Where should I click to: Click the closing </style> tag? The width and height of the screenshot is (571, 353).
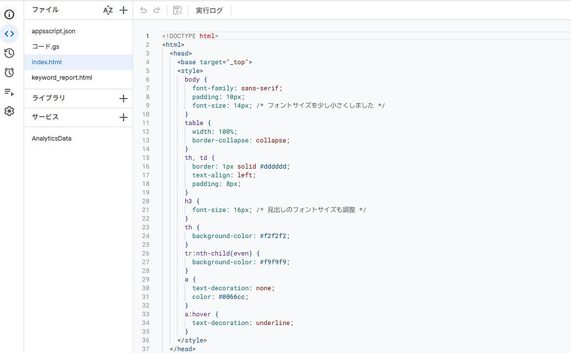coord(192,341)
